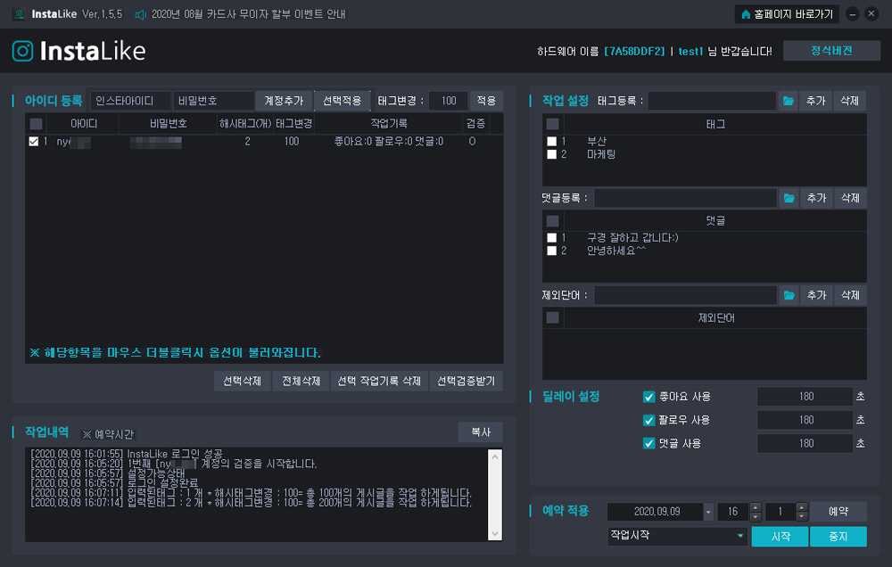Click the announcement speaker icon

pos(140,14)
